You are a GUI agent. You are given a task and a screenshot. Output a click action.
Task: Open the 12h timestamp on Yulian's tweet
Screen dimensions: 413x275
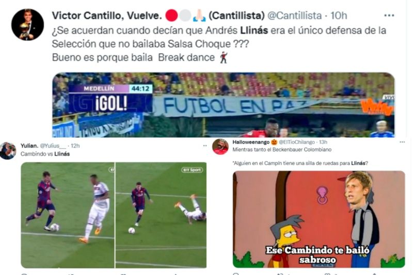tap(75, 146)
